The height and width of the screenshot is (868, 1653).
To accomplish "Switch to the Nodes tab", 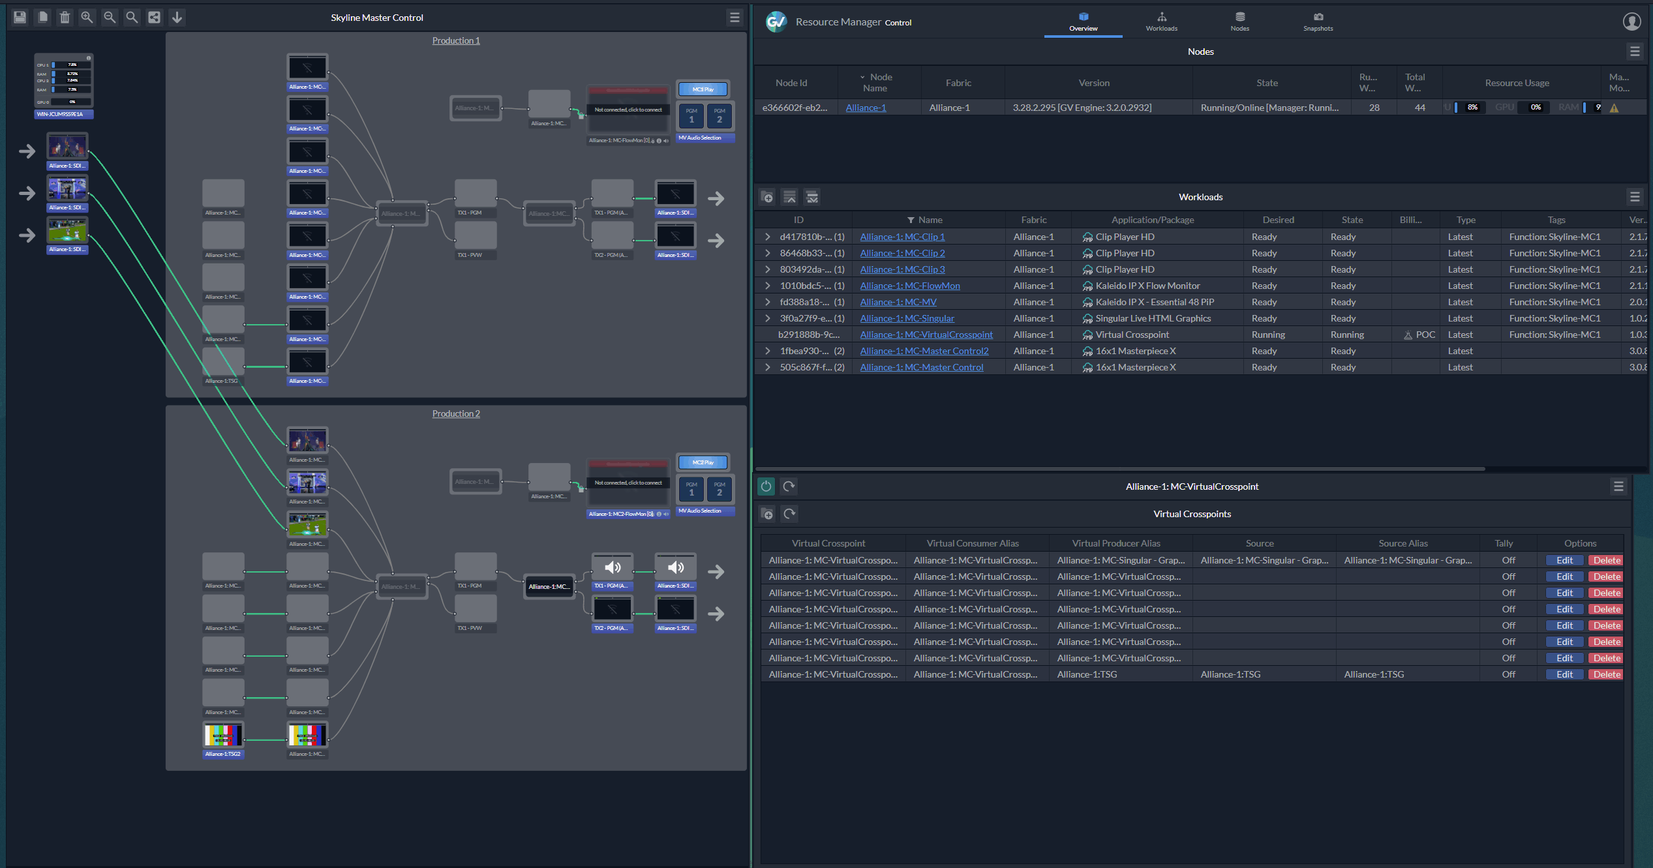I will pos(1239,22).
